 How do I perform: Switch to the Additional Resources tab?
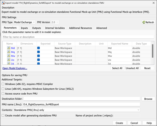click(80, 28)
